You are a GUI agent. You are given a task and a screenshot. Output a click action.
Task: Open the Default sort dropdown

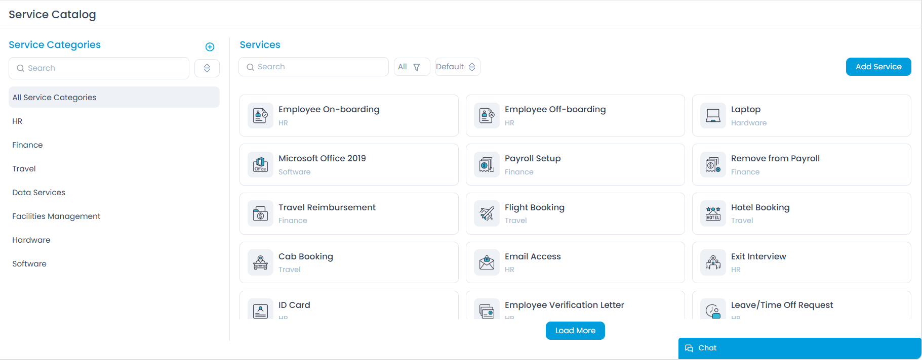coord(457,67)
